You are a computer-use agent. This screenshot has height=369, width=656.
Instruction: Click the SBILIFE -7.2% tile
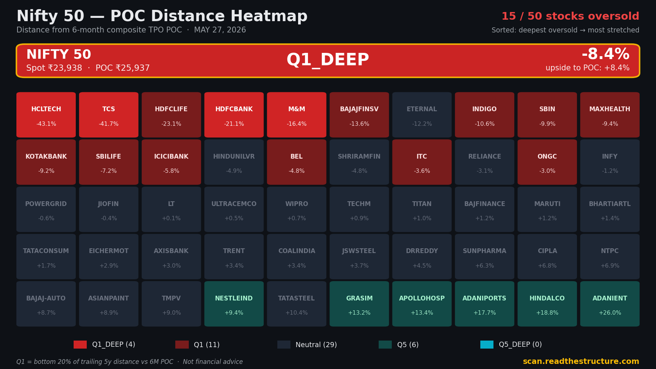109,162
